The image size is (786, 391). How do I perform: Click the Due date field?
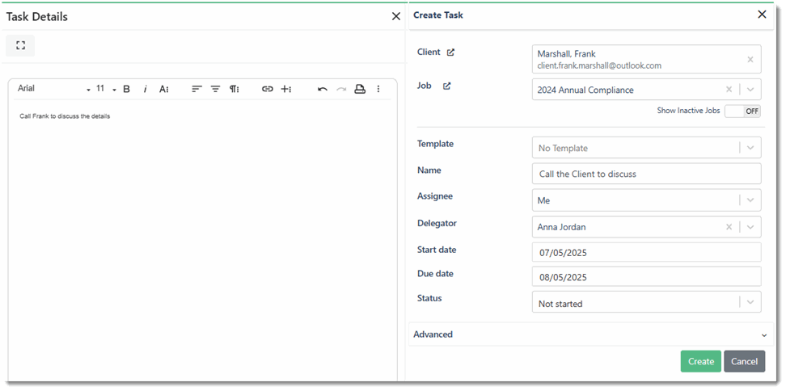tap(647, 276)
